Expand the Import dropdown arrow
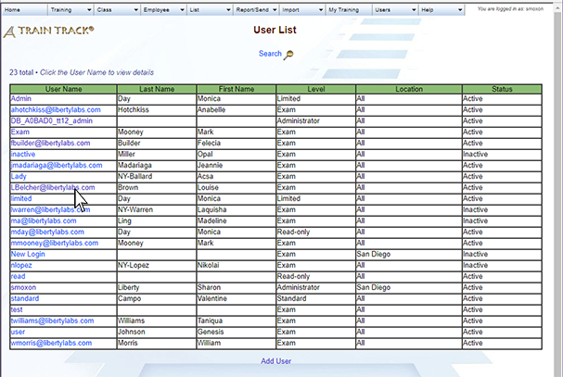 pyautogui.click(x=321, y=10)
